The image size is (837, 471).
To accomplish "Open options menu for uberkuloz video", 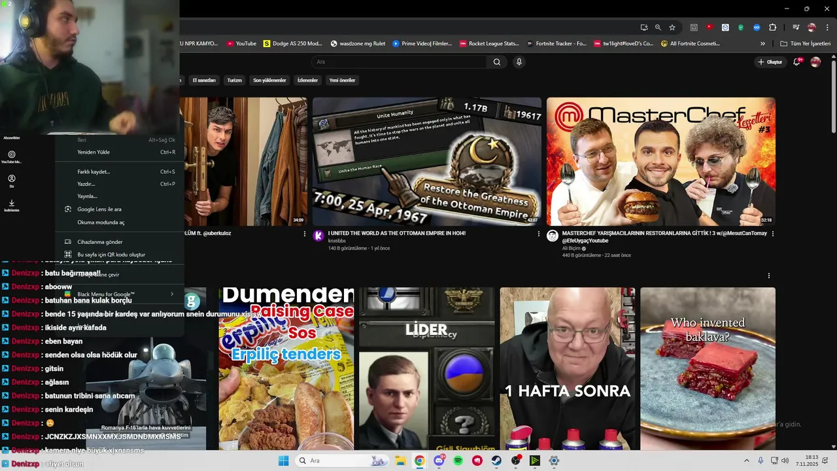I will tap(304, 234).
